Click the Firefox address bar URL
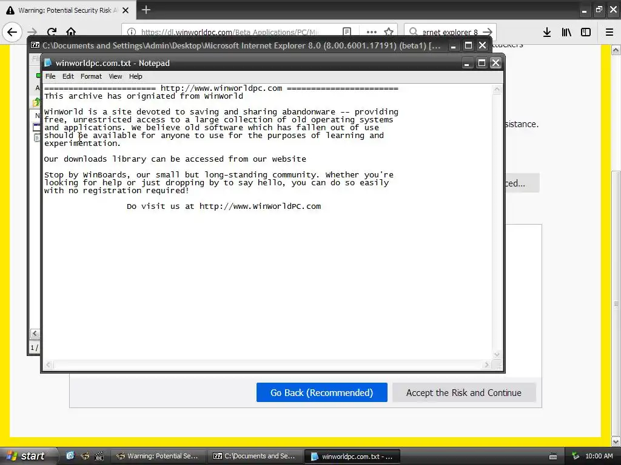 [x=229, y=32]
